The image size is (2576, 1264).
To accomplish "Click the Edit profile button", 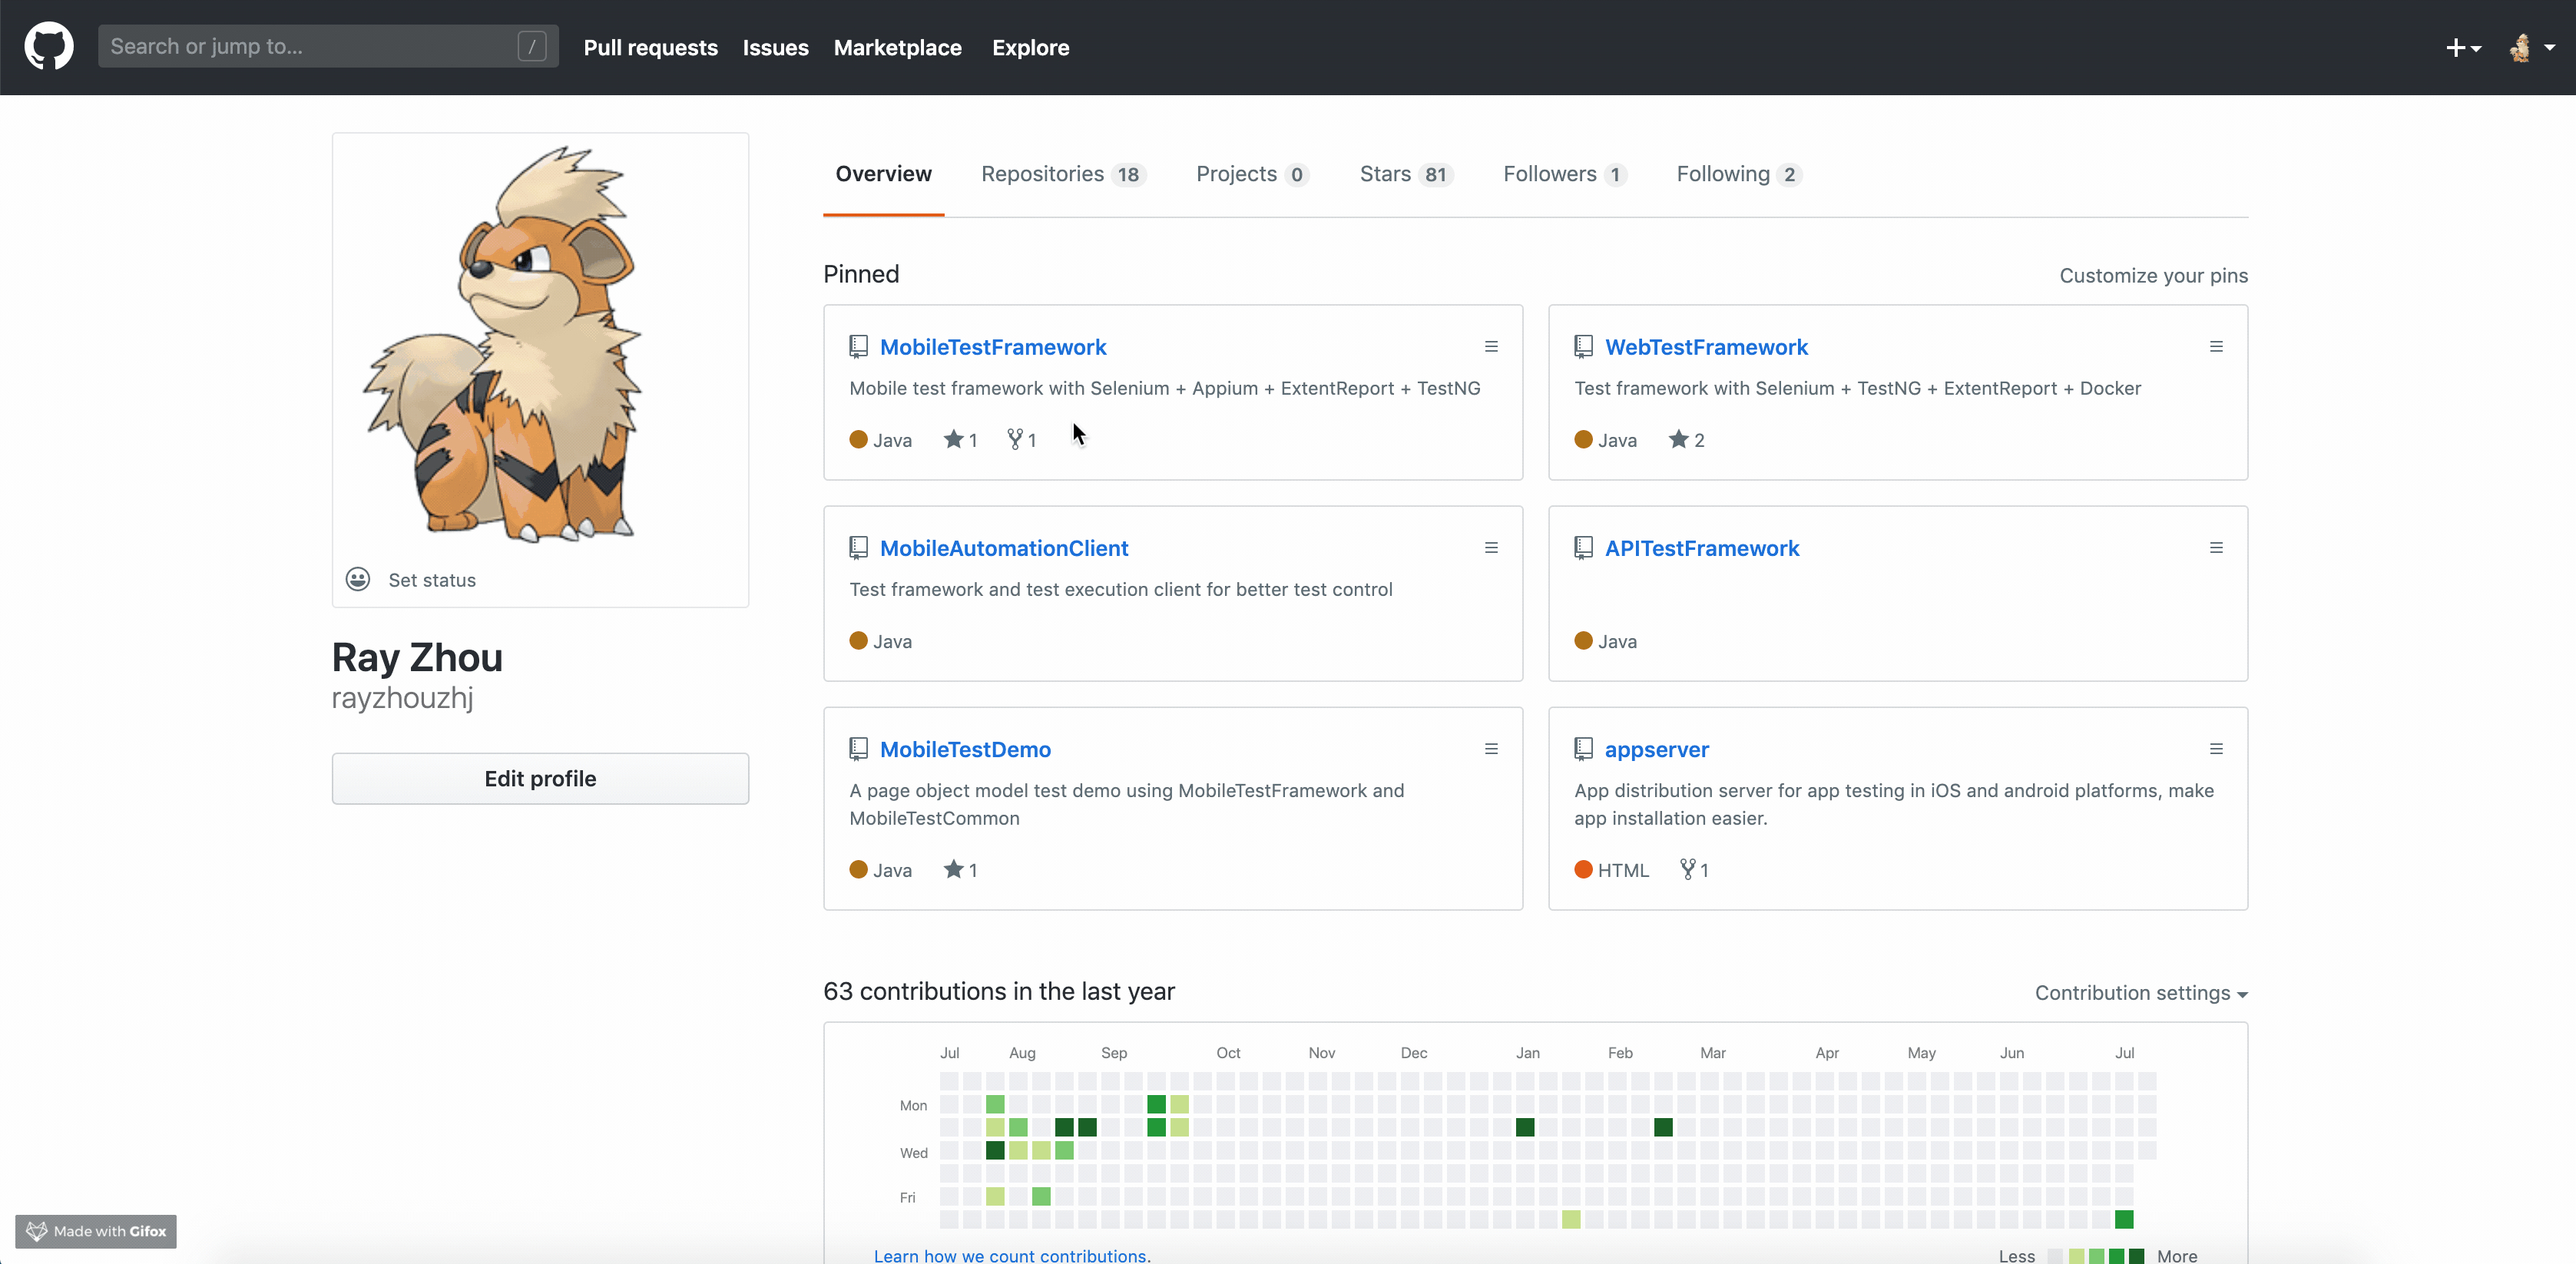I will 540,779.
